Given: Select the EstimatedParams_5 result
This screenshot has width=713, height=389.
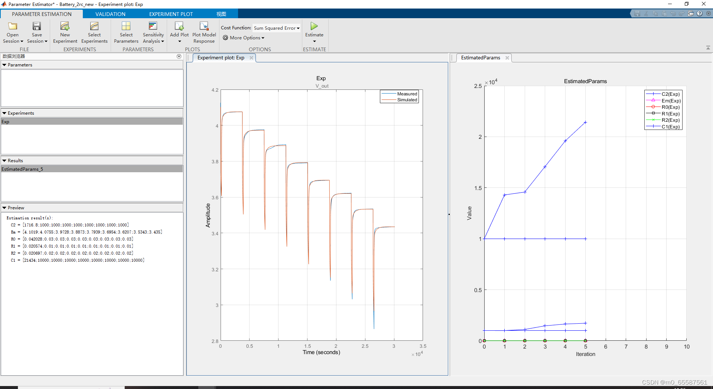Looking at the screenshot, I should [22, 169].
